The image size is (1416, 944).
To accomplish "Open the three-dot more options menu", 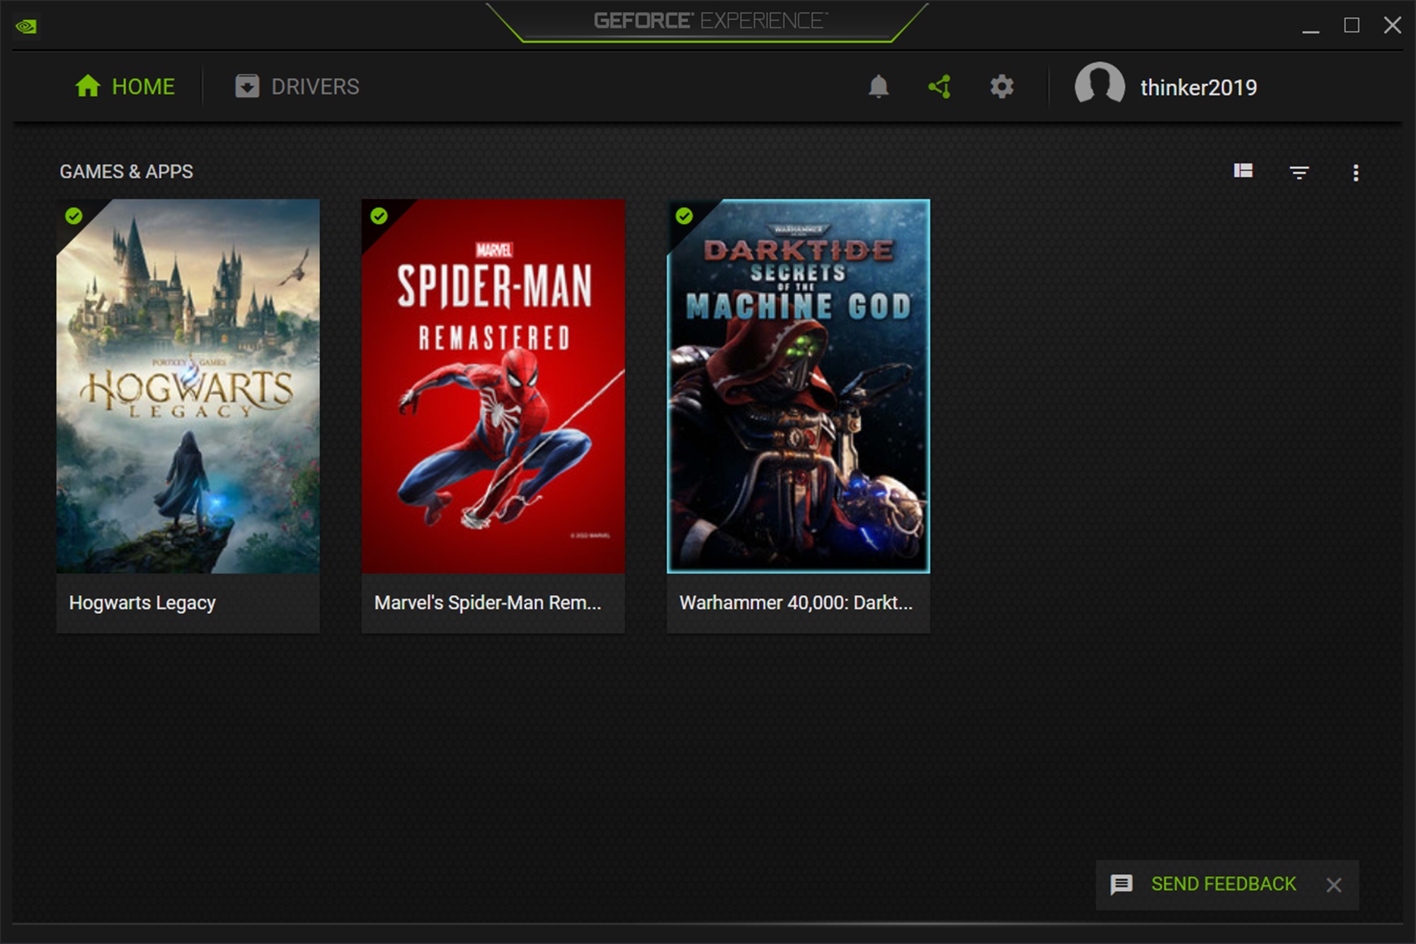I will pyautogui.click(x=1356, y=173).
